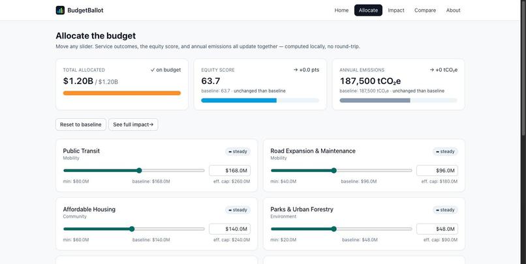Click the Allocate the budget heading
This screenshot has height=264, width=526.
[95, 36]
